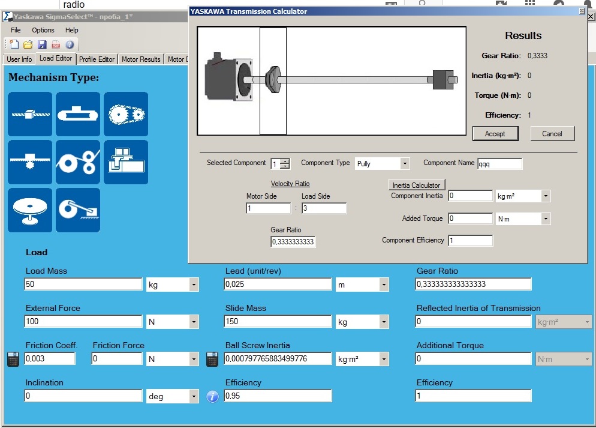Open the File menu

[x=16, y=30]
